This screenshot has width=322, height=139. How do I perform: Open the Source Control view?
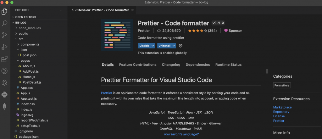(x=4, y=35)
